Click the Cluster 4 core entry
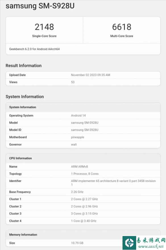The height and width of the screenshot is (250, 166). point(82,221)
